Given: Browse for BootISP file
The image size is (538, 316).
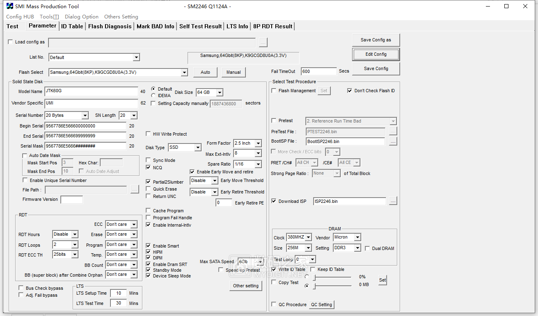Looking at the screenshot, I should point(393,141).
